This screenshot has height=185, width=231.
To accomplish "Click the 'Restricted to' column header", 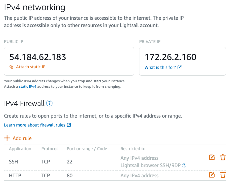I will point(133,149).
